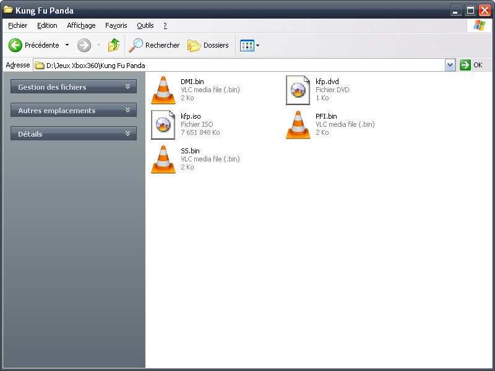
Task: Expand the Autres emplacements panel
Action: (74, 110)
